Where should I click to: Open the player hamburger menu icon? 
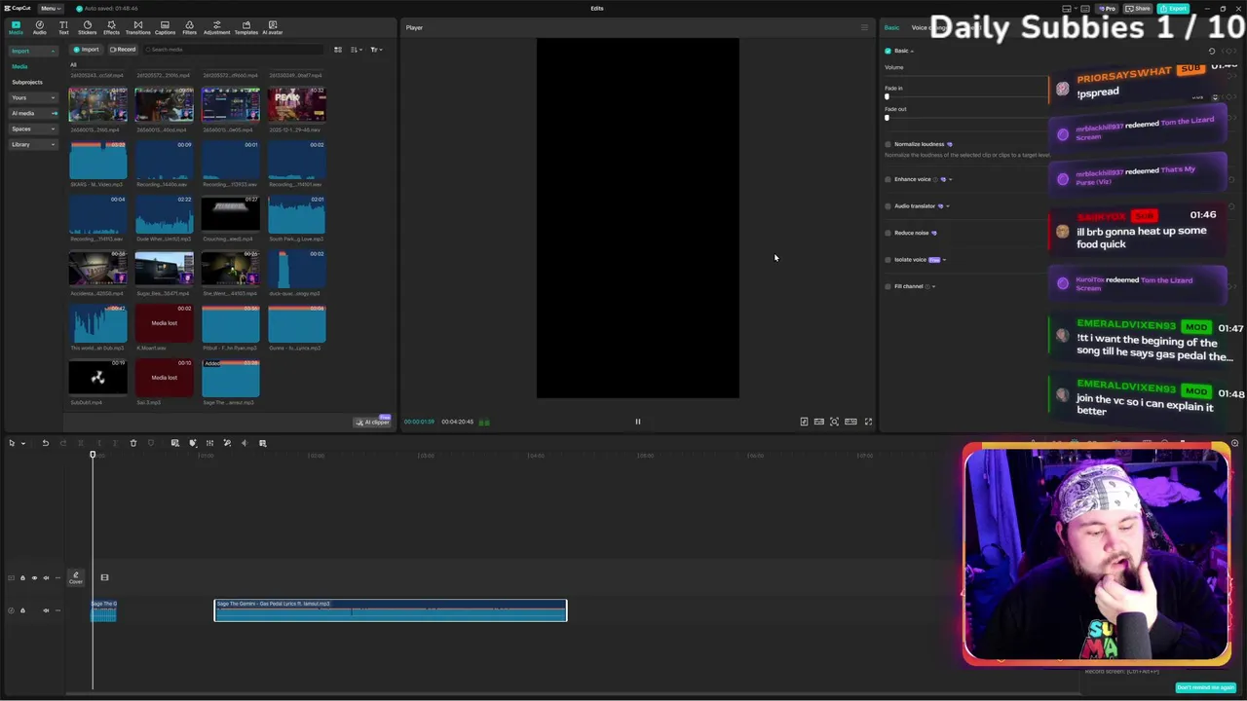(x=864, y=27)
